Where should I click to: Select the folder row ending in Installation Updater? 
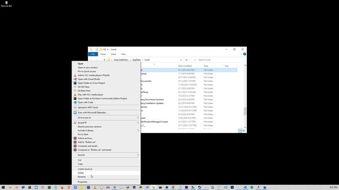coord(189,103)
